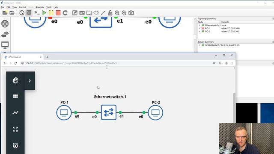Open the Help menu

click(56, 7)
